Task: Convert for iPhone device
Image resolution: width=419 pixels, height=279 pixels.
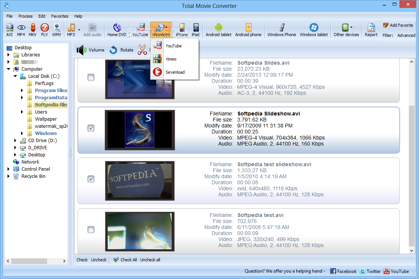Action: (182, 30)
